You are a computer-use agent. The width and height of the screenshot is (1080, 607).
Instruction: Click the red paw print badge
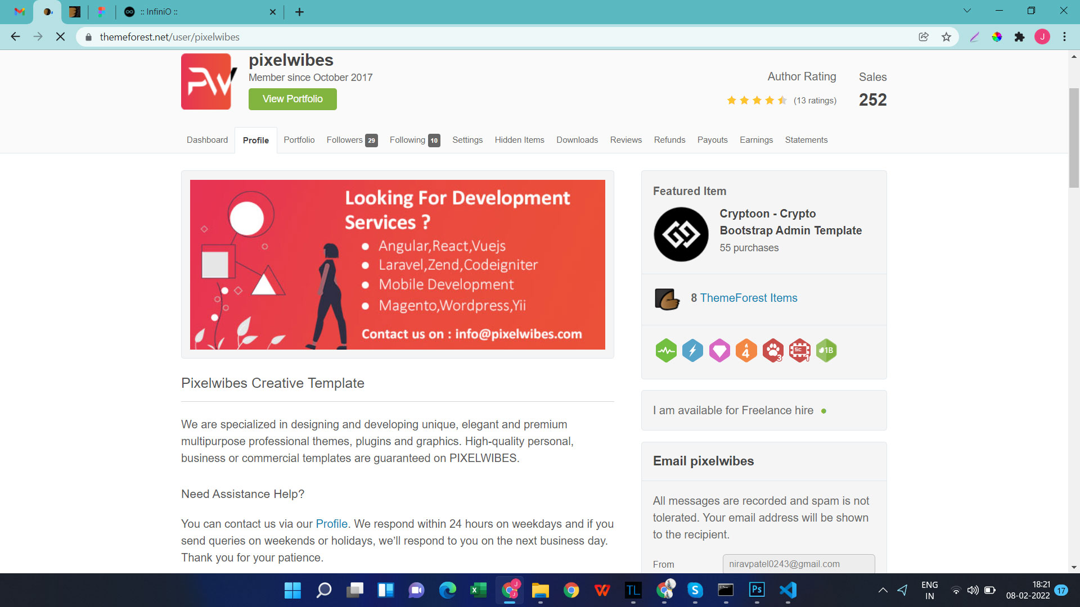773,351
